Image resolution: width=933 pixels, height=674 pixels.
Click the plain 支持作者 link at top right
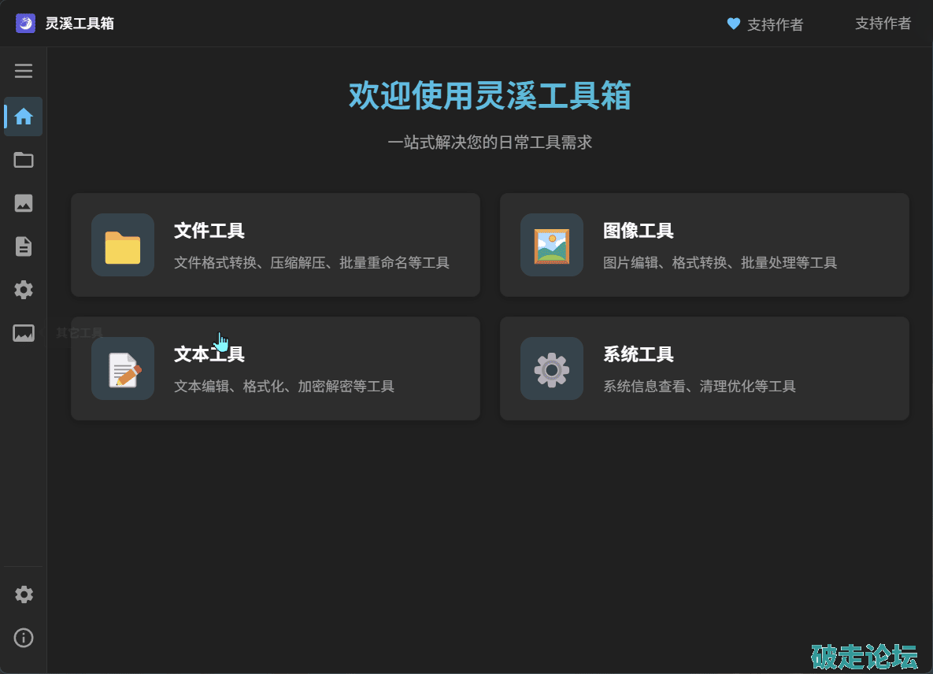pos(883,24)
